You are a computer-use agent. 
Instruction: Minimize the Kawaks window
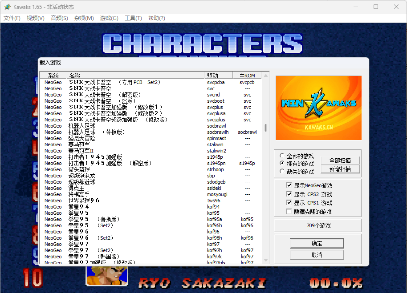pos(356,7)
